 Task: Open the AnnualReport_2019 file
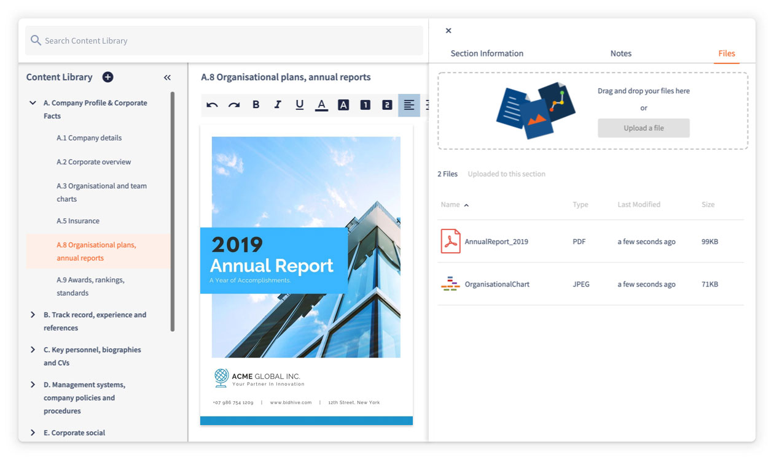pyautogui.click(x=496, y=242)
